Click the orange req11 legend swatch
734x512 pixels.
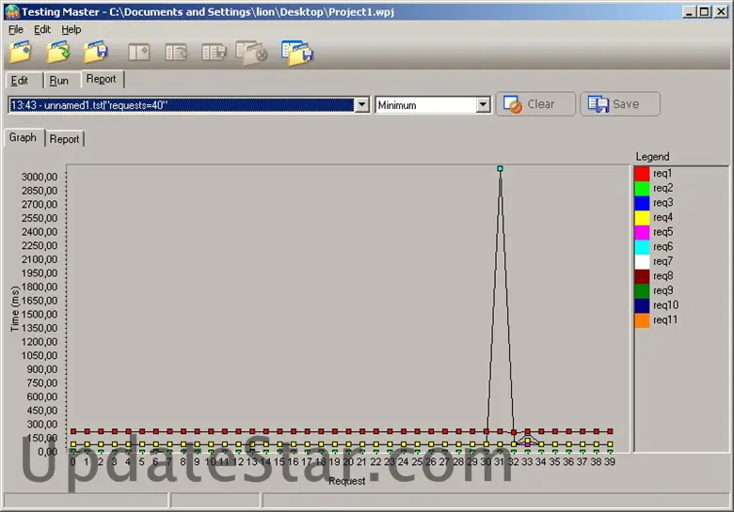pos(642,320)
